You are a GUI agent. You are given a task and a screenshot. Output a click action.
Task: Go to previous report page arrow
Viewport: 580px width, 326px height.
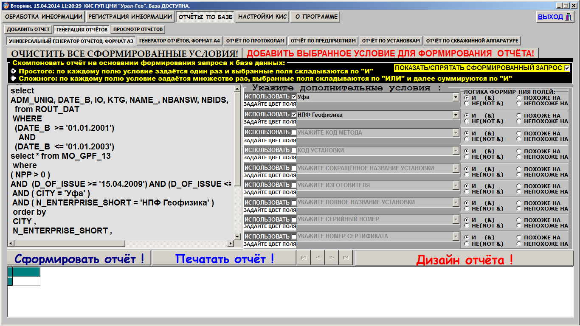[318, 258]
